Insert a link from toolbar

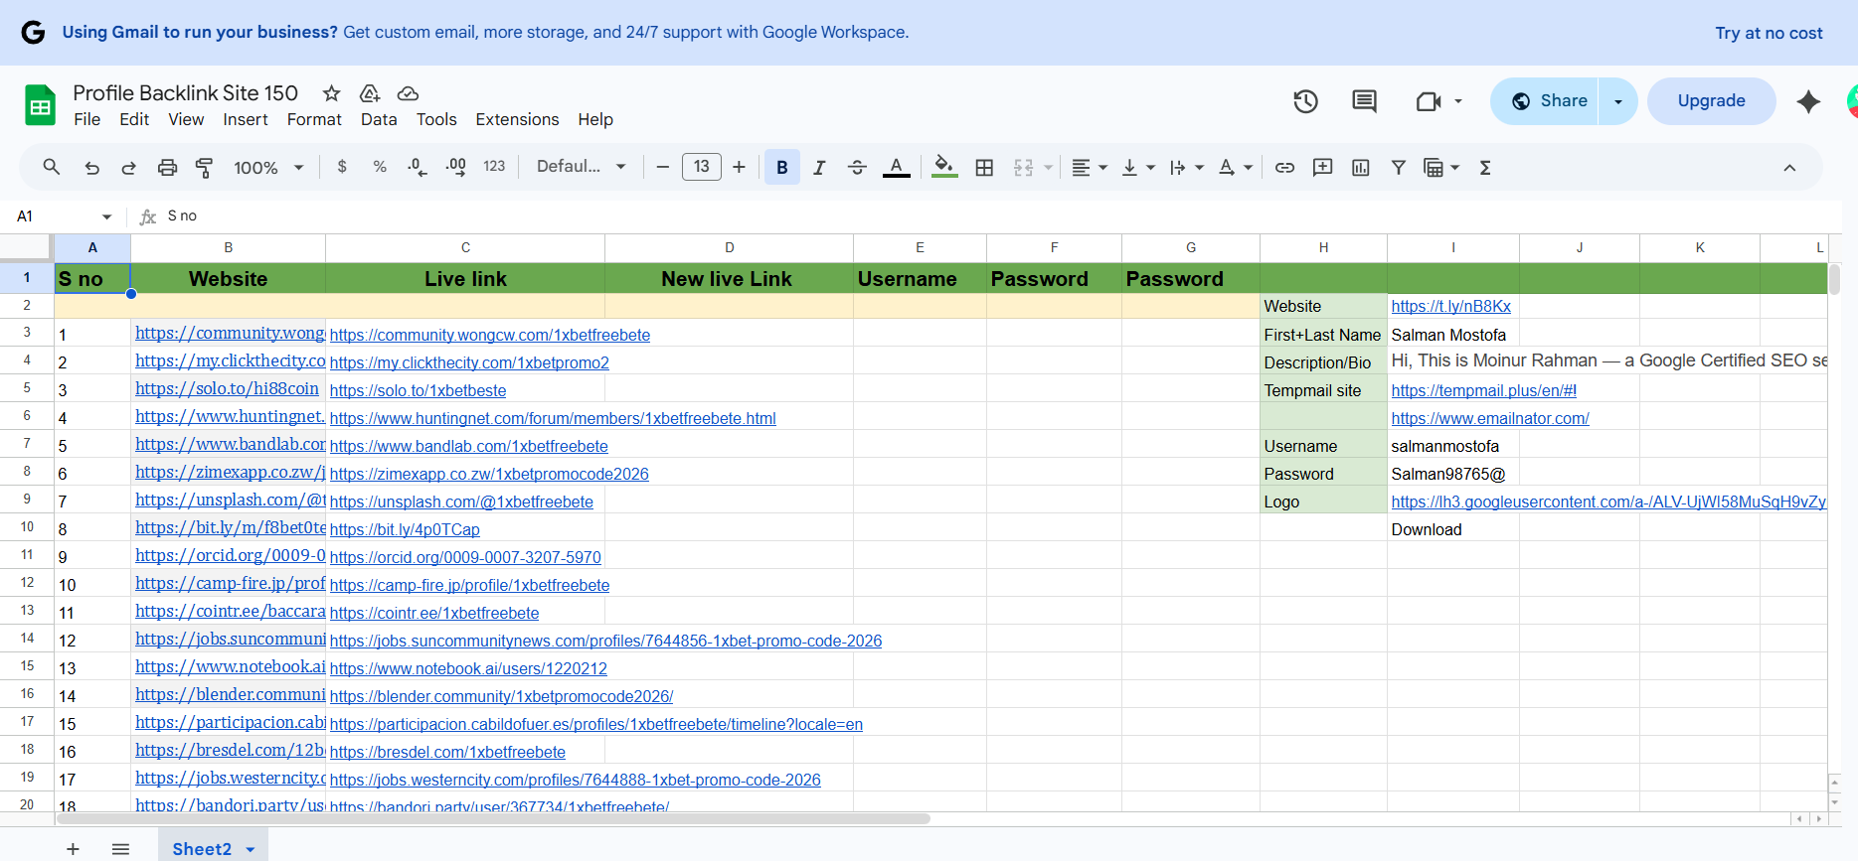(x=1284, y=167)
